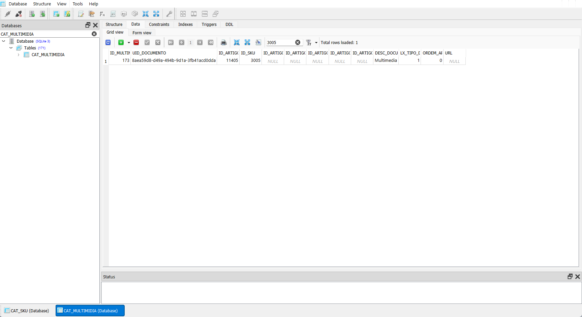Go to next page arrow

(200, 42)
